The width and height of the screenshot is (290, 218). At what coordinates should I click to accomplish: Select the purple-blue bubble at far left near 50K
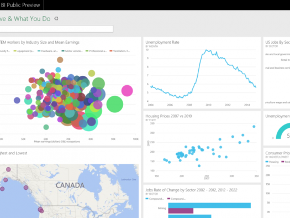pos(17,100)
